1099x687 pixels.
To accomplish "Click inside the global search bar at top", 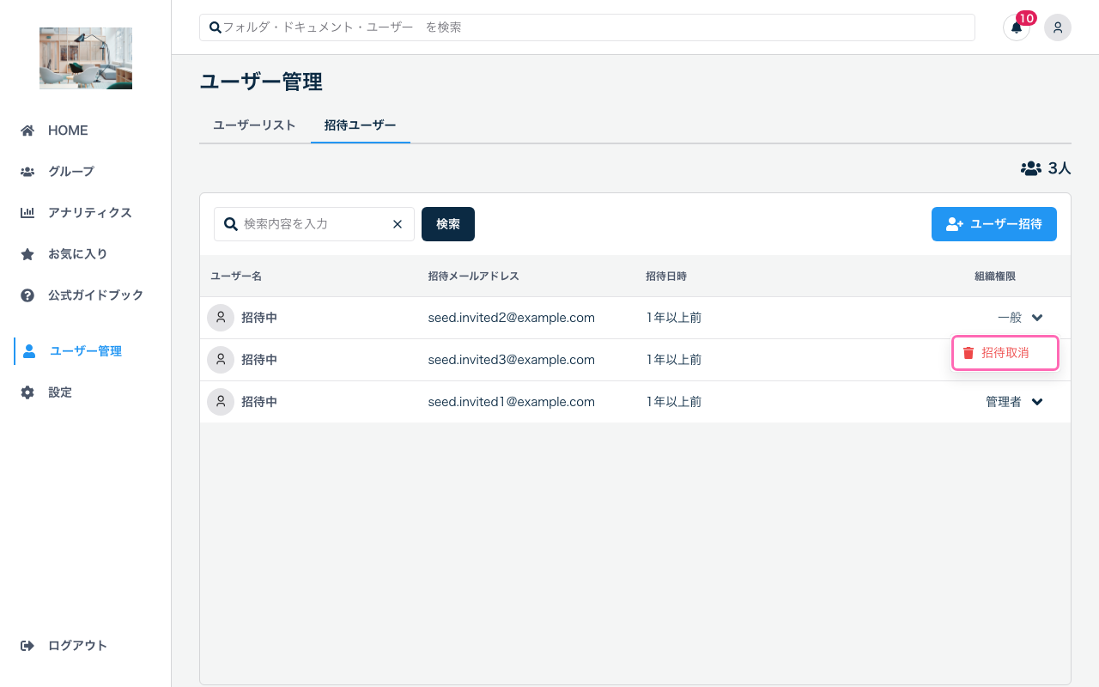I will [586, 27].
